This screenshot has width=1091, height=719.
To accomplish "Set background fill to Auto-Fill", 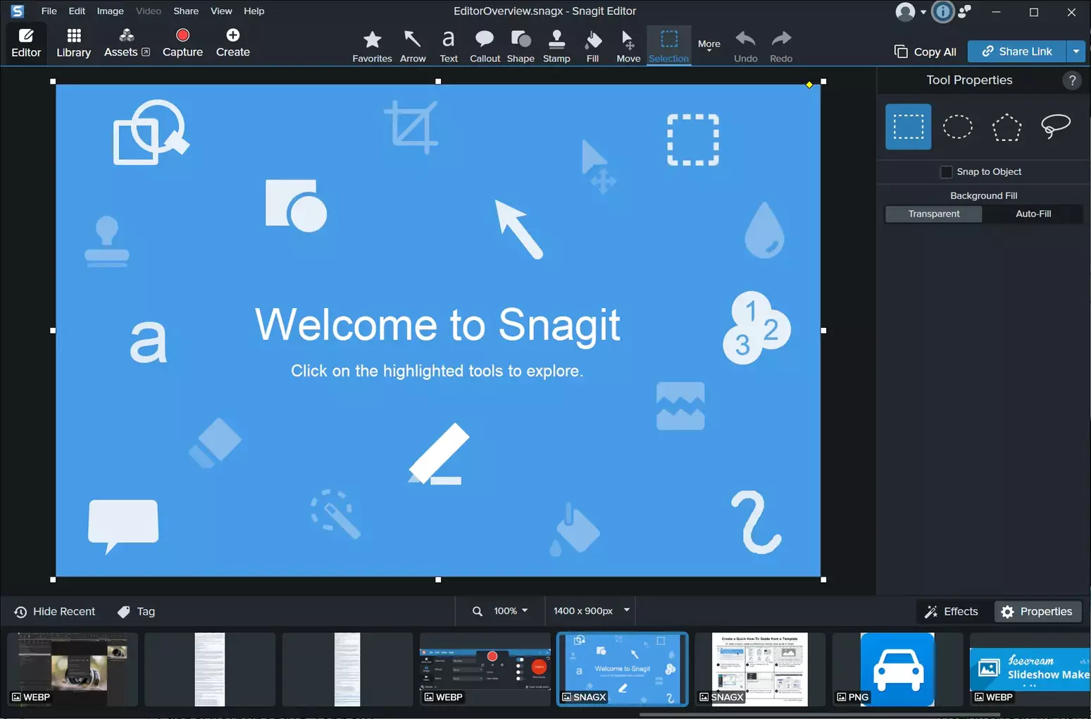I will (1033, 214).
